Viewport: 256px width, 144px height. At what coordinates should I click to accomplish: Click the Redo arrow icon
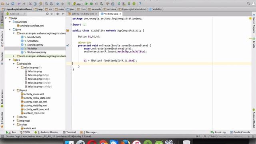(24, 4)
